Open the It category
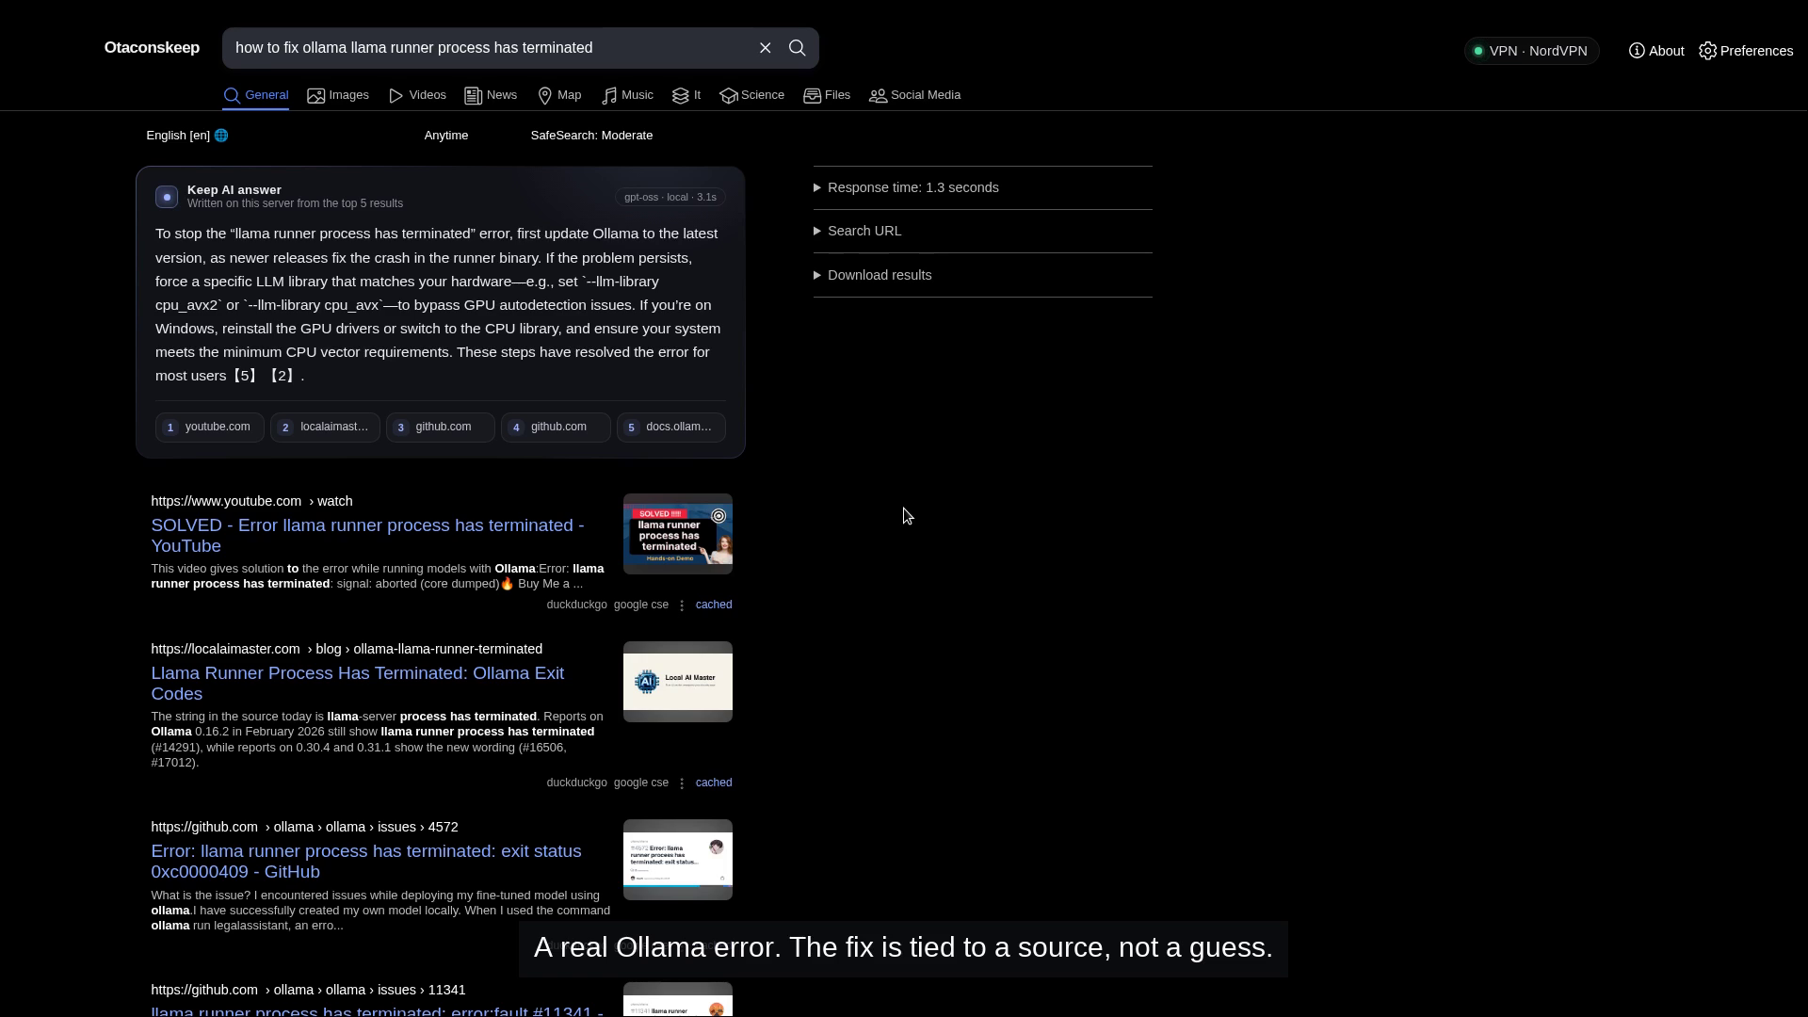1808x1017 pixels. click(686, 95)
